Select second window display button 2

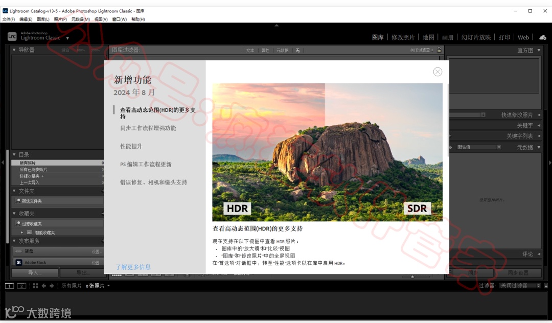tap(21, 286)
